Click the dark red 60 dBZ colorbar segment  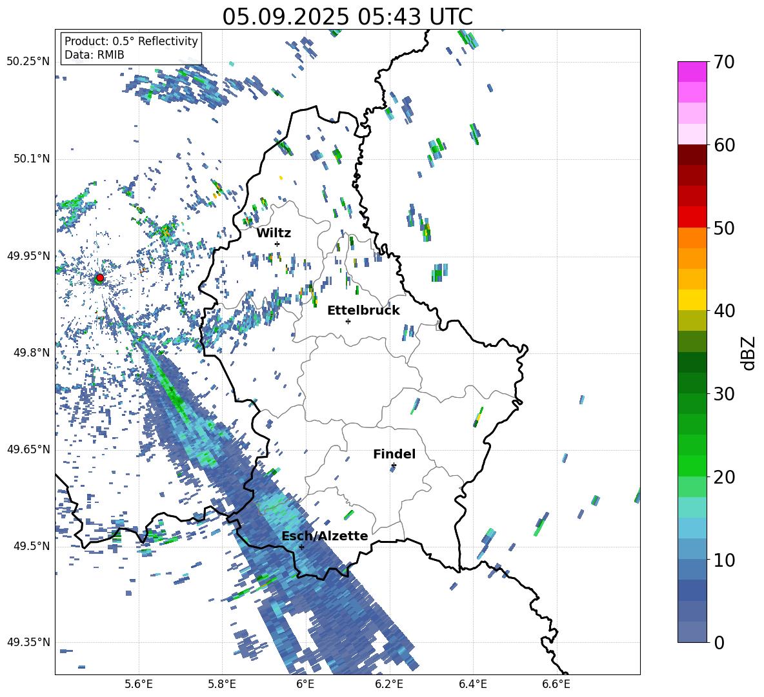(692, 155)
